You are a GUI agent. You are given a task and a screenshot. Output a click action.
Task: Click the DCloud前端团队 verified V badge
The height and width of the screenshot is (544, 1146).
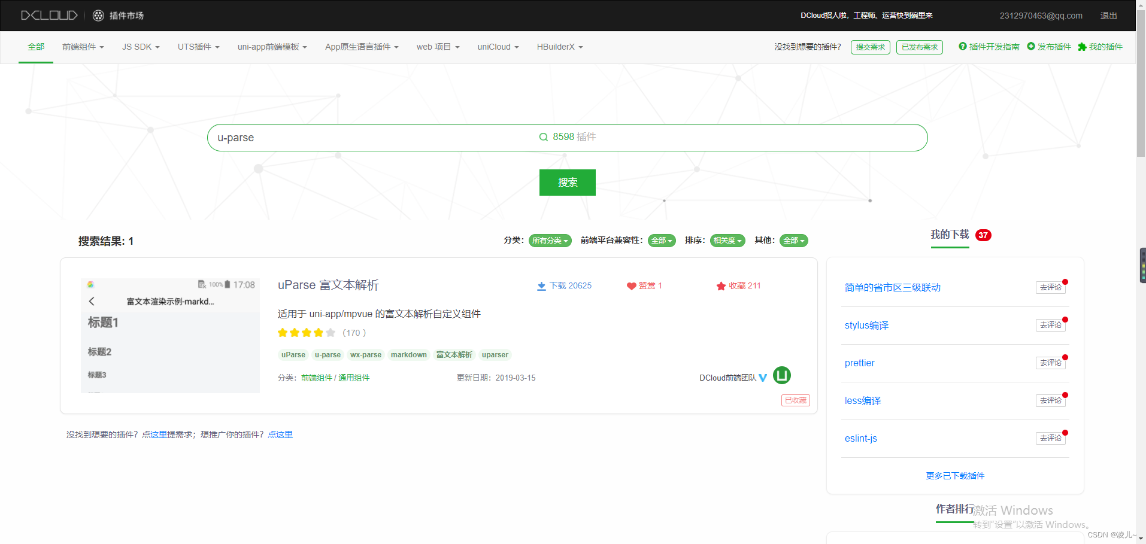click(x=763, y=378)
